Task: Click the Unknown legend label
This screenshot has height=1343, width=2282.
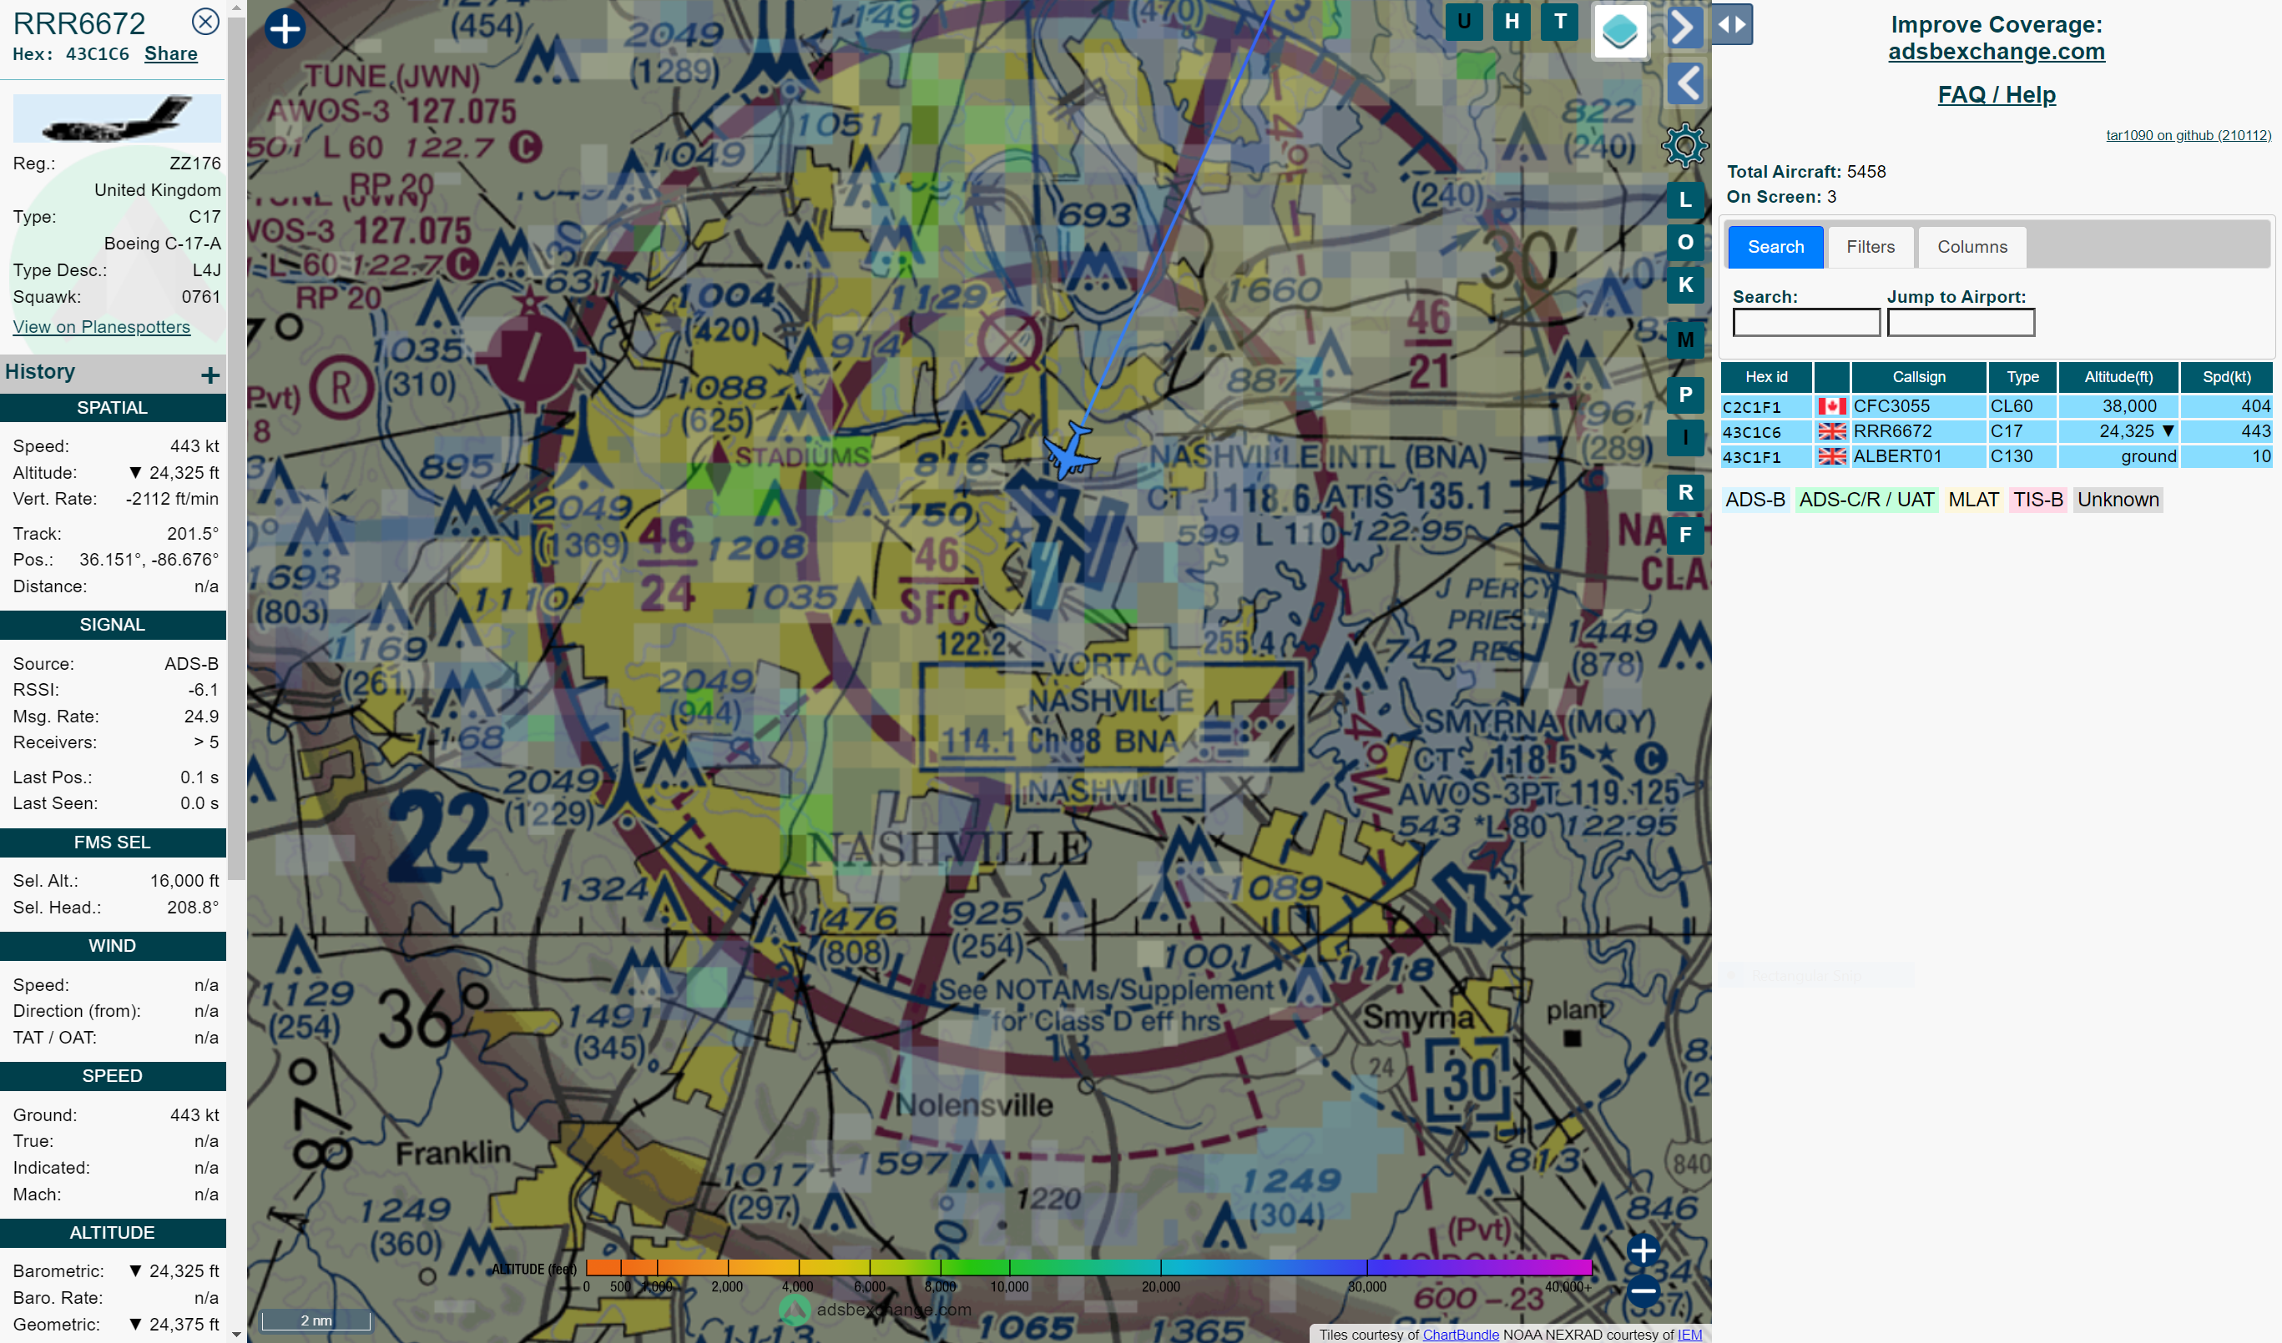Action: tap(2118, 500)
